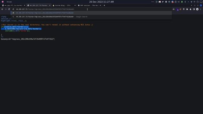Click the purple extension icon in toolbar
Viewport: 203px width, 114px height.
tap(178, 9)
